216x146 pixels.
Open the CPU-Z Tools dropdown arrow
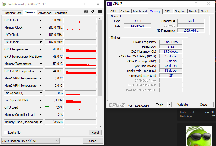(170, 105)
